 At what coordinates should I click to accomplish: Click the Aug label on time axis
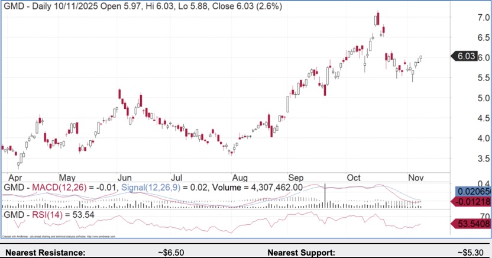coord(239,177)
